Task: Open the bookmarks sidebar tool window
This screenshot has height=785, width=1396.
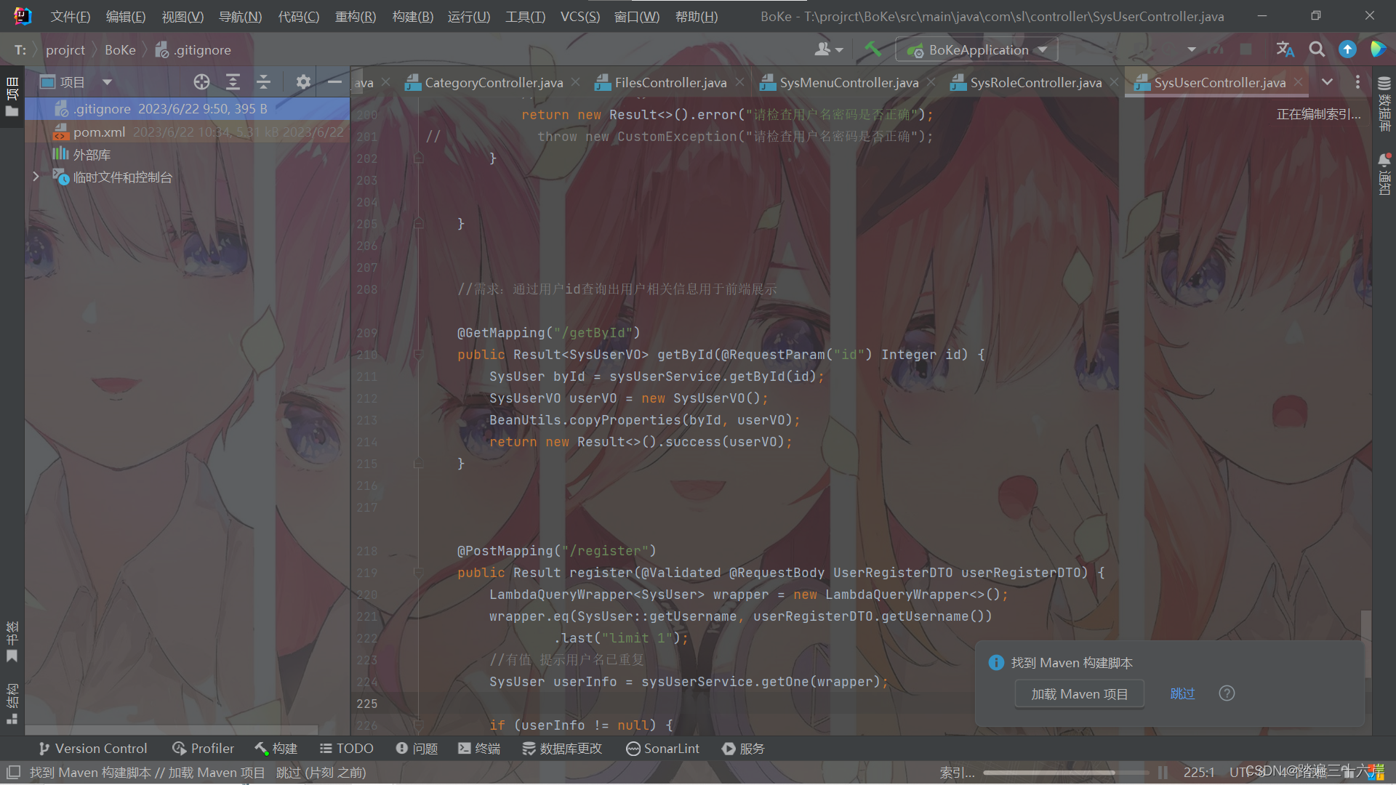Action: coord(12,641)
